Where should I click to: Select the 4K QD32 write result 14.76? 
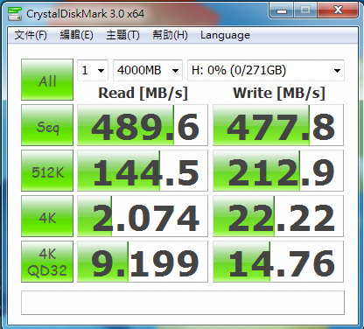pyautogui.click(x=278, y=262)
